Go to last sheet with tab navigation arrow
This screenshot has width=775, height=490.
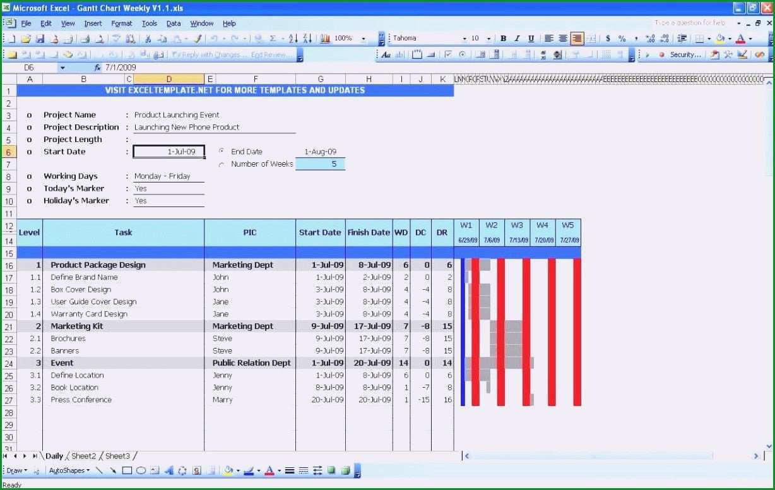point(35,456)
